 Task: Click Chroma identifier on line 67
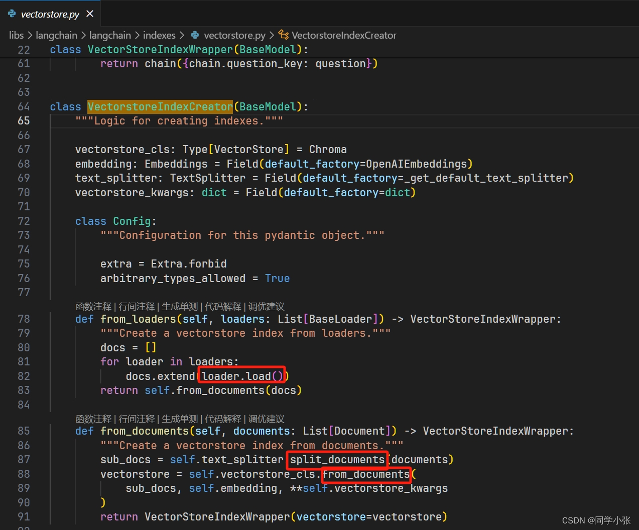[x=328, y=149]
